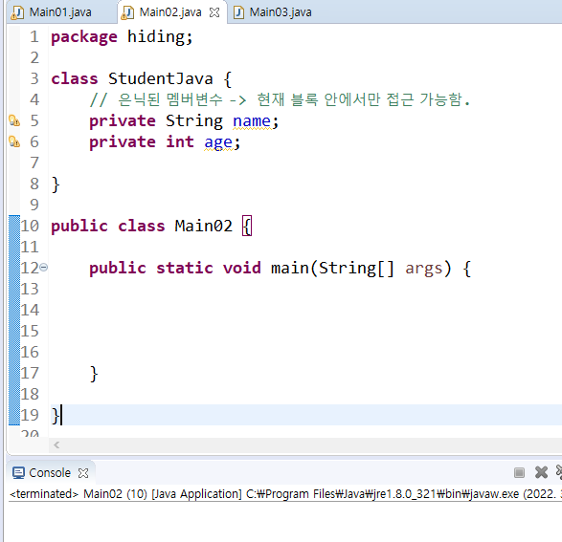Close the Main02.java tab with its X
Image resolution: width=562 pixels, height=542 pixels.
[x=214, y=12]
